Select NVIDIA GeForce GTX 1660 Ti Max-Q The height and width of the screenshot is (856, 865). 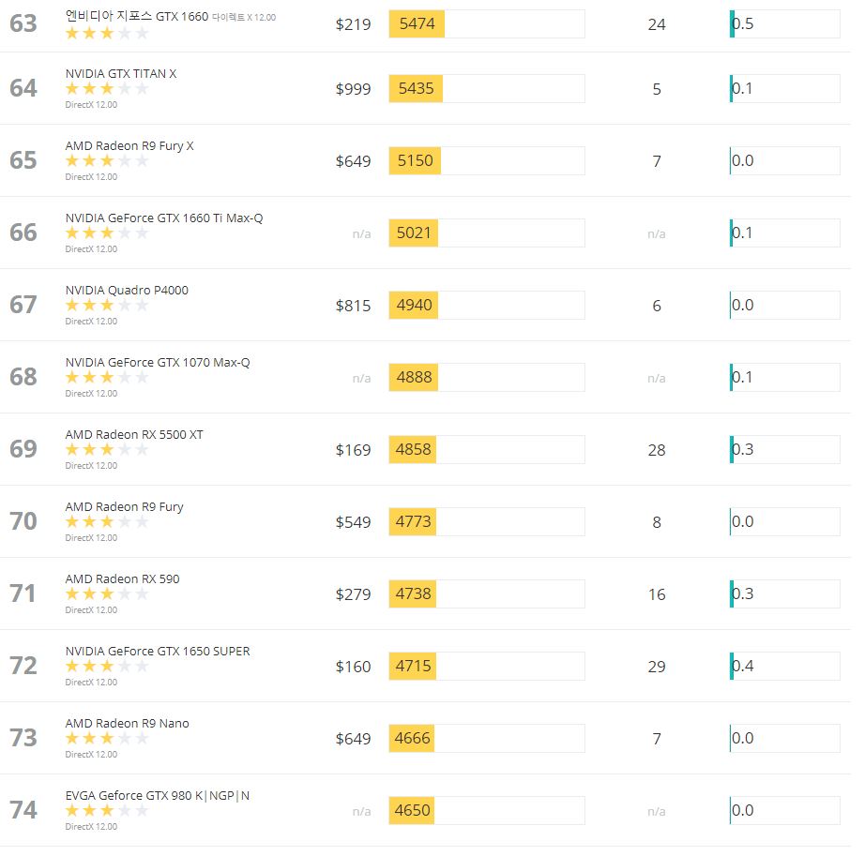pyautogui.click(x=164, y=218)
